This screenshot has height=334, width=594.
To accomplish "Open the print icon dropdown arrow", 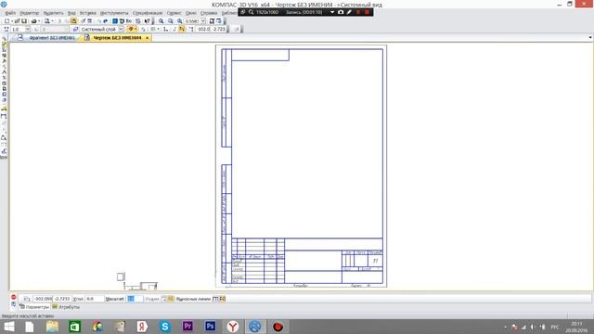I will tap(39, 21).
